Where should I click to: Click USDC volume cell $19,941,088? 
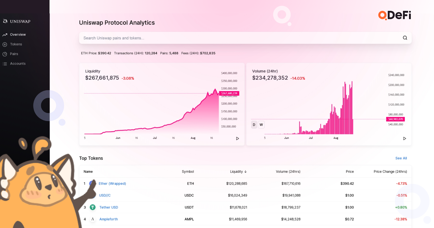[x=291, y=195]
